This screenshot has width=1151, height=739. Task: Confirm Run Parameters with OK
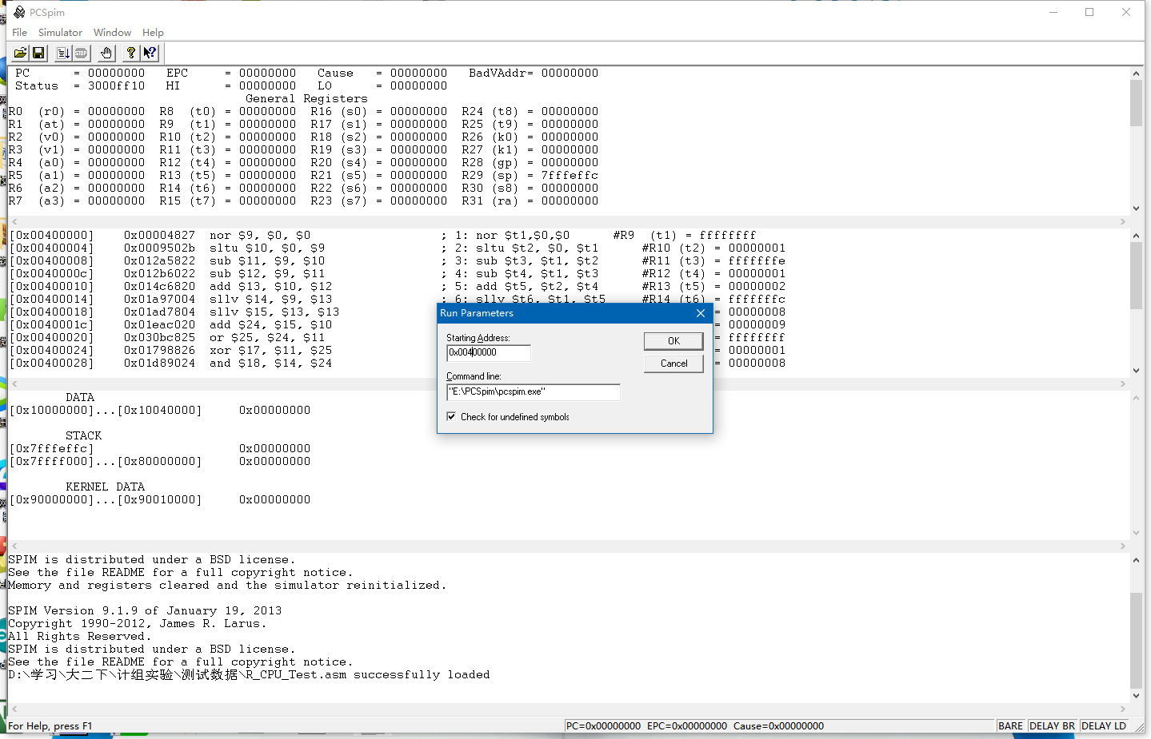pyautogui.click(x=673, y=341)
